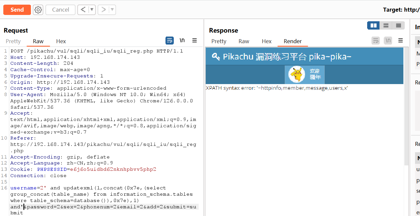Click the PHPSESSID cookie value
420x216 pixels.
pyautogui.click(x=113, y=169)
